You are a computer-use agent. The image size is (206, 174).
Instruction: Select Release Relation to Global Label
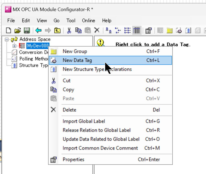[x=111, y=130]
